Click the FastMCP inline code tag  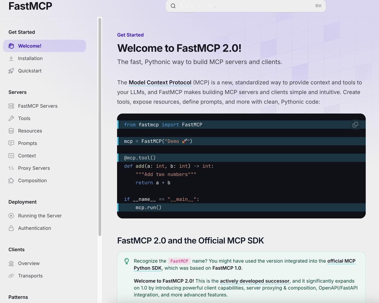[x=179, y=261]
